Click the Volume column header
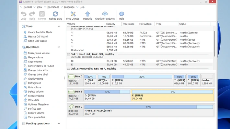The width and height of the screenshot is (230, 129). (x=86, y=24)
